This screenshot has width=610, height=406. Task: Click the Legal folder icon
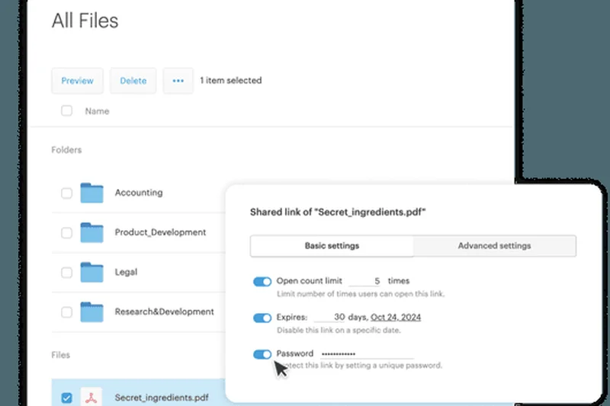[91, 272]
